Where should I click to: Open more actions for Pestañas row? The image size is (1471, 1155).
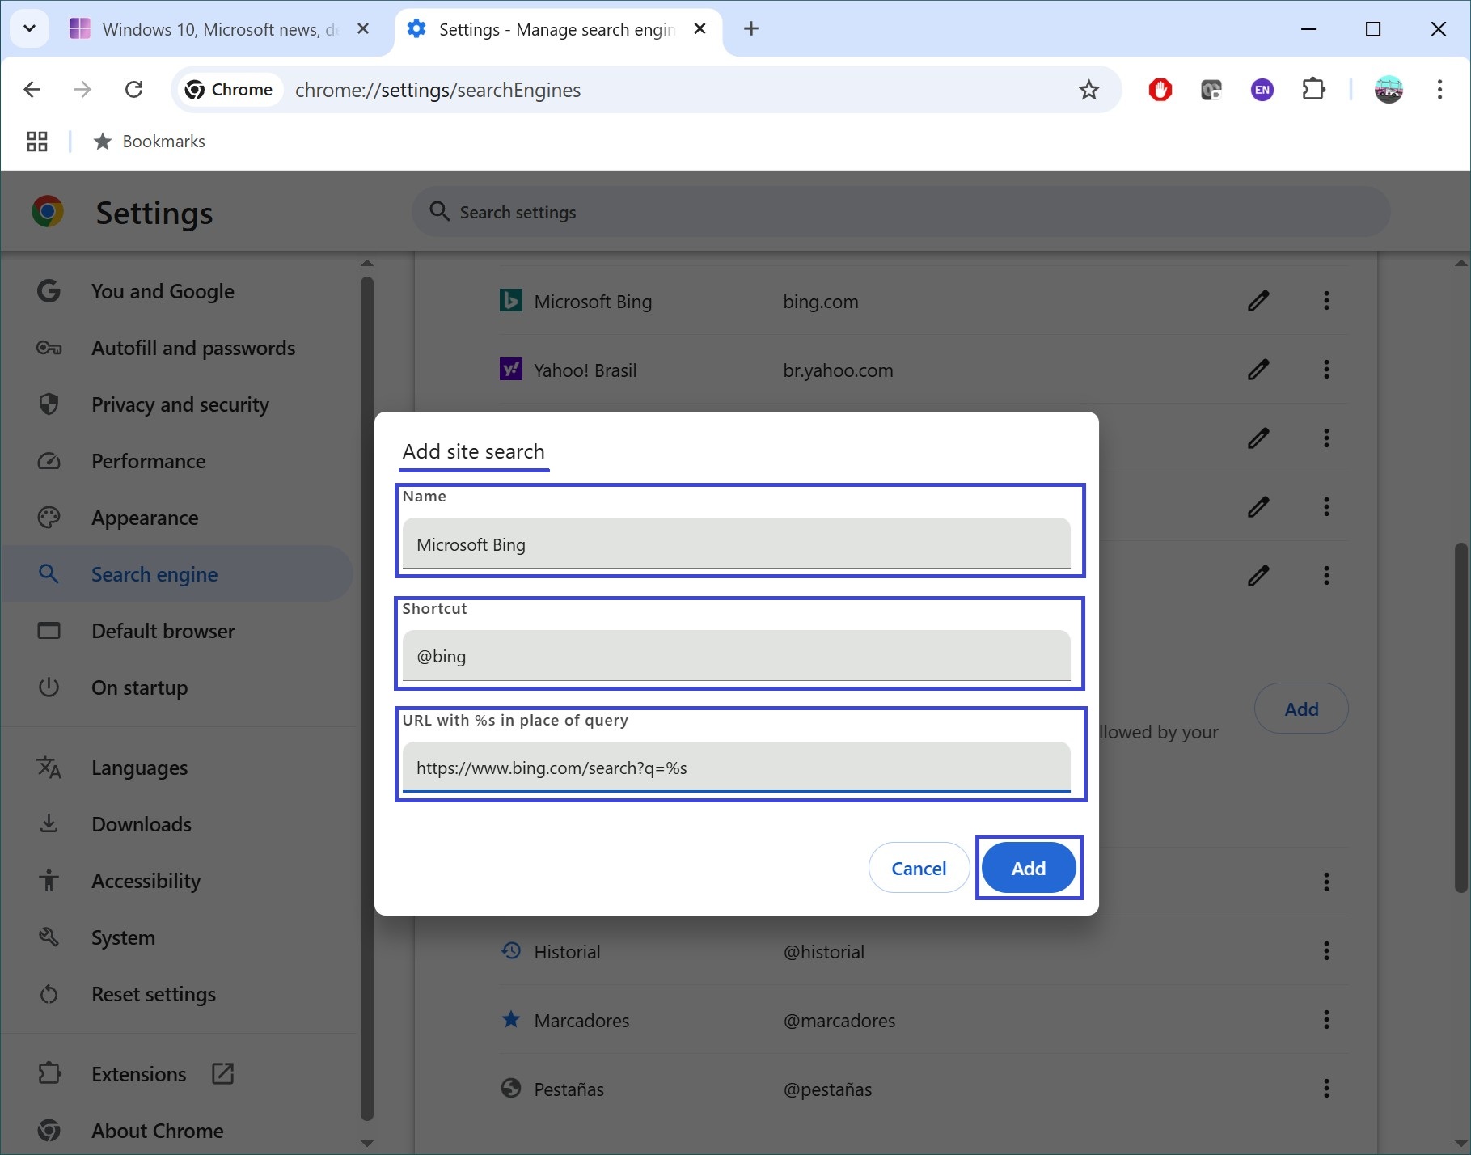(1326, 1088)
